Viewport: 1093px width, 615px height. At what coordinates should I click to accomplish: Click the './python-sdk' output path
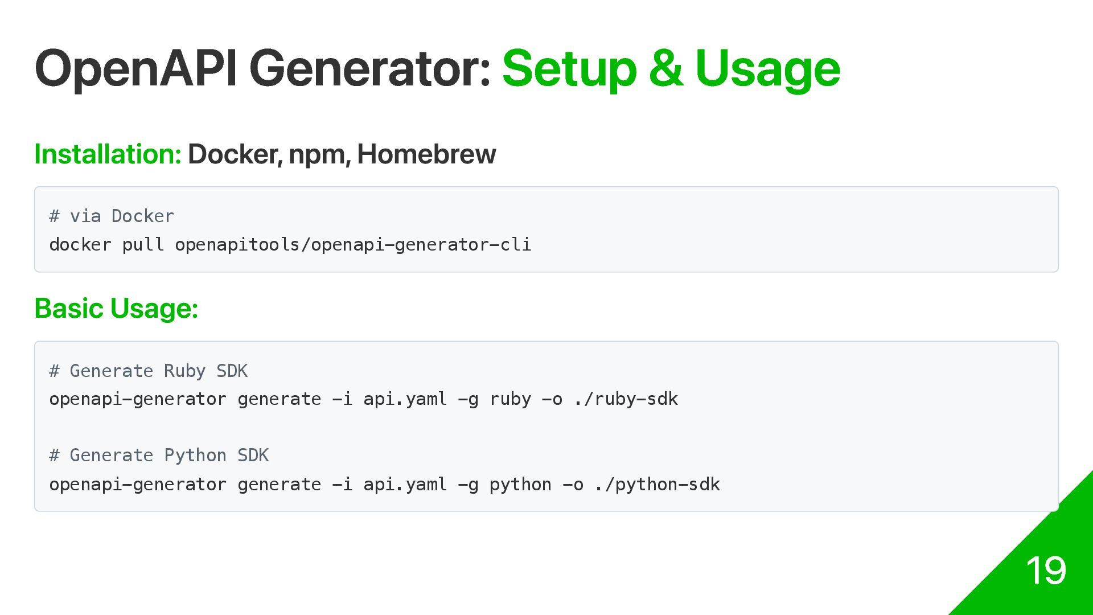click(658, 485)
